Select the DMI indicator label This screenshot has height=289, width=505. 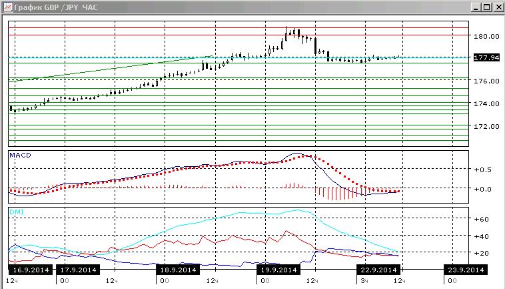17,212
